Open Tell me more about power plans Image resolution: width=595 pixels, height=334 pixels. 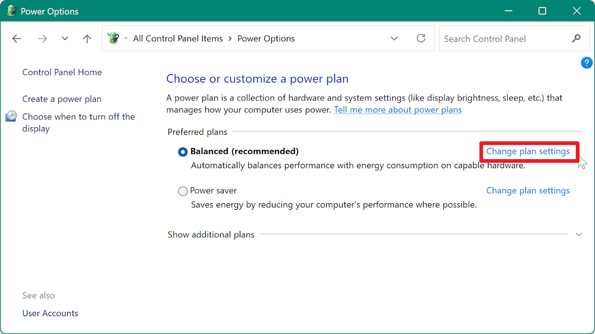pyautogui.click(x=397, y=110)
